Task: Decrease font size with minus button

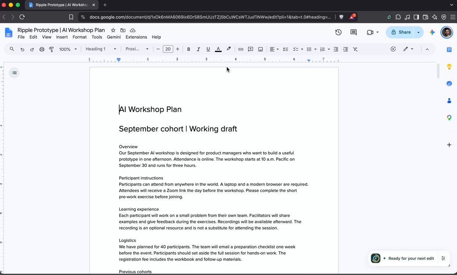Action: (x=158, y=49)
